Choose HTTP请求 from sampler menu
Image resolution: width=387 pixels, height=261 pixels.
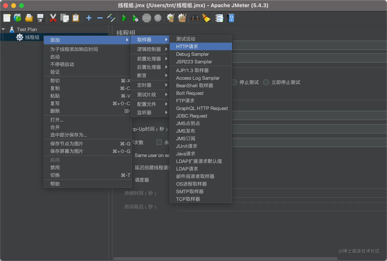[x=201, y=47]
